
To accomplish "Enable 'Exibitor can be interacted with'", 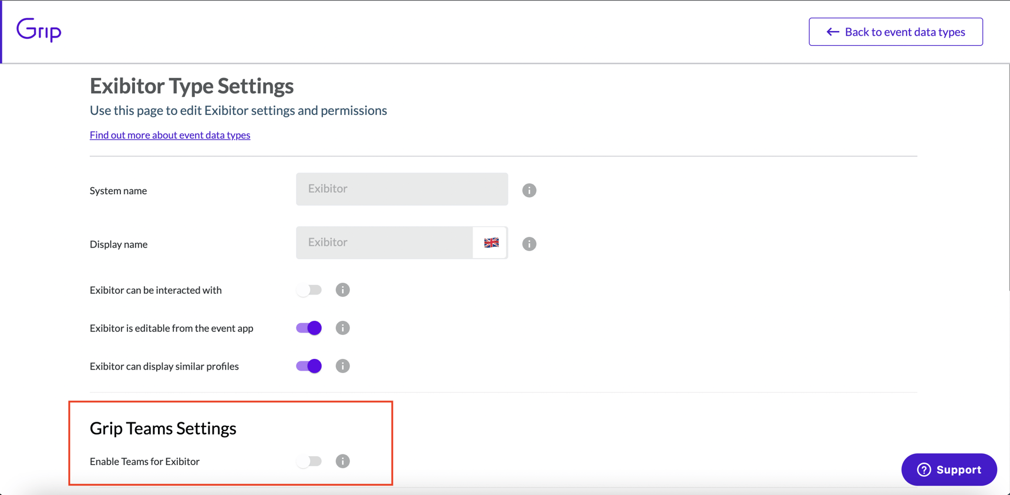I will 309,290.
